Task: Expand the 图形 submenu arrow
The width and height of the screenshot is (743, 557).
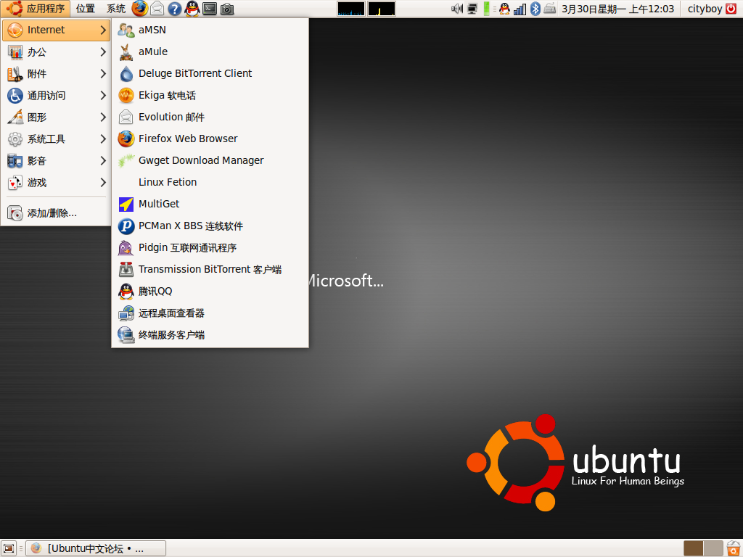Action: click(103, 117)
